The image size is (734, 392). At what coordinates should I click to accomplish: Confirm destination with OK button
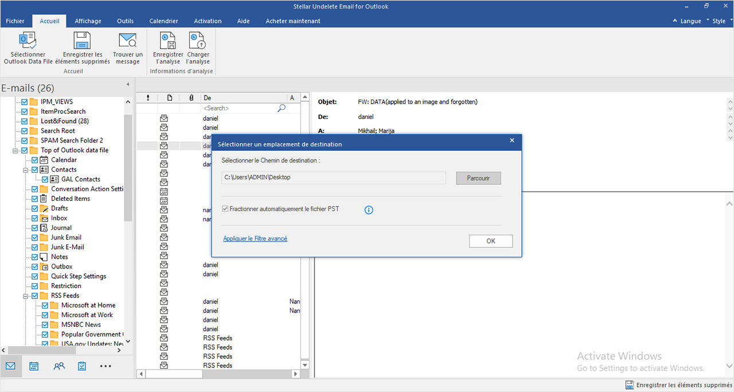click(491, 241)
